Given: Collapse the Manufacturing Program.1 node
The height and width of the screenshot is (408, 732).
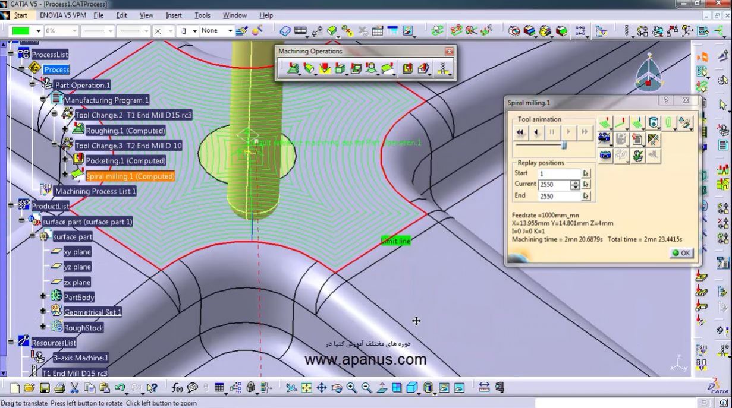Looking at the screenshot, I should [44, 100].
